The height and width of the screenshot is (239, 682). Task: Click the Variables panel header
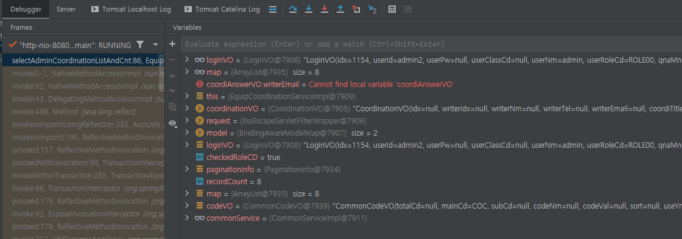pos(187,27)
